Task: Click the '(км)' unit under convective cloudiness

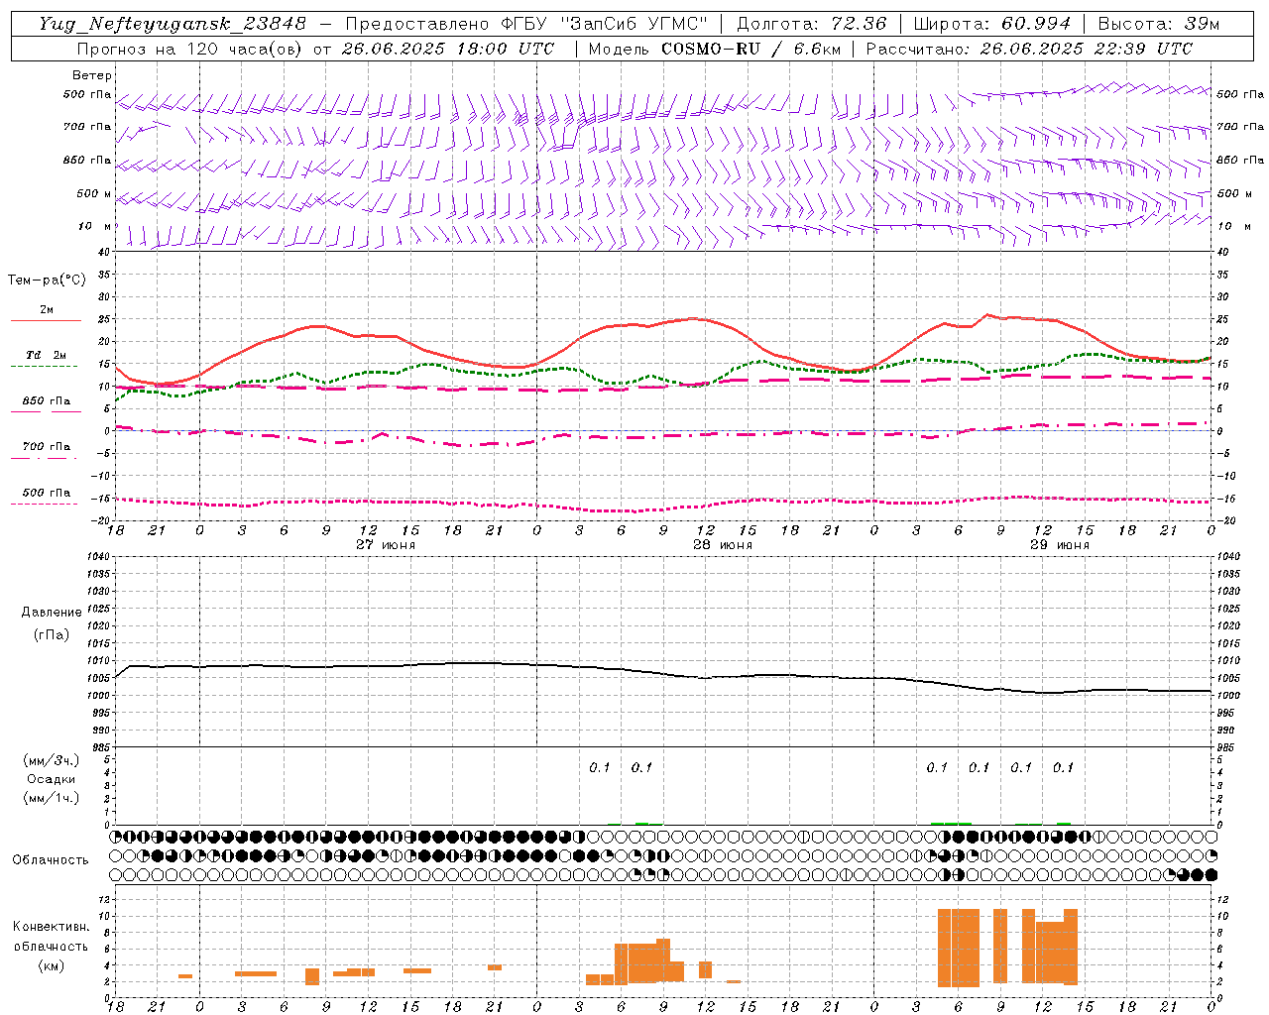Action: coord(52,965)
